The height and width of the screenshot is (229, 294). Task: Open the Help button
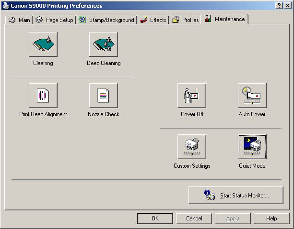click(271, 218)
